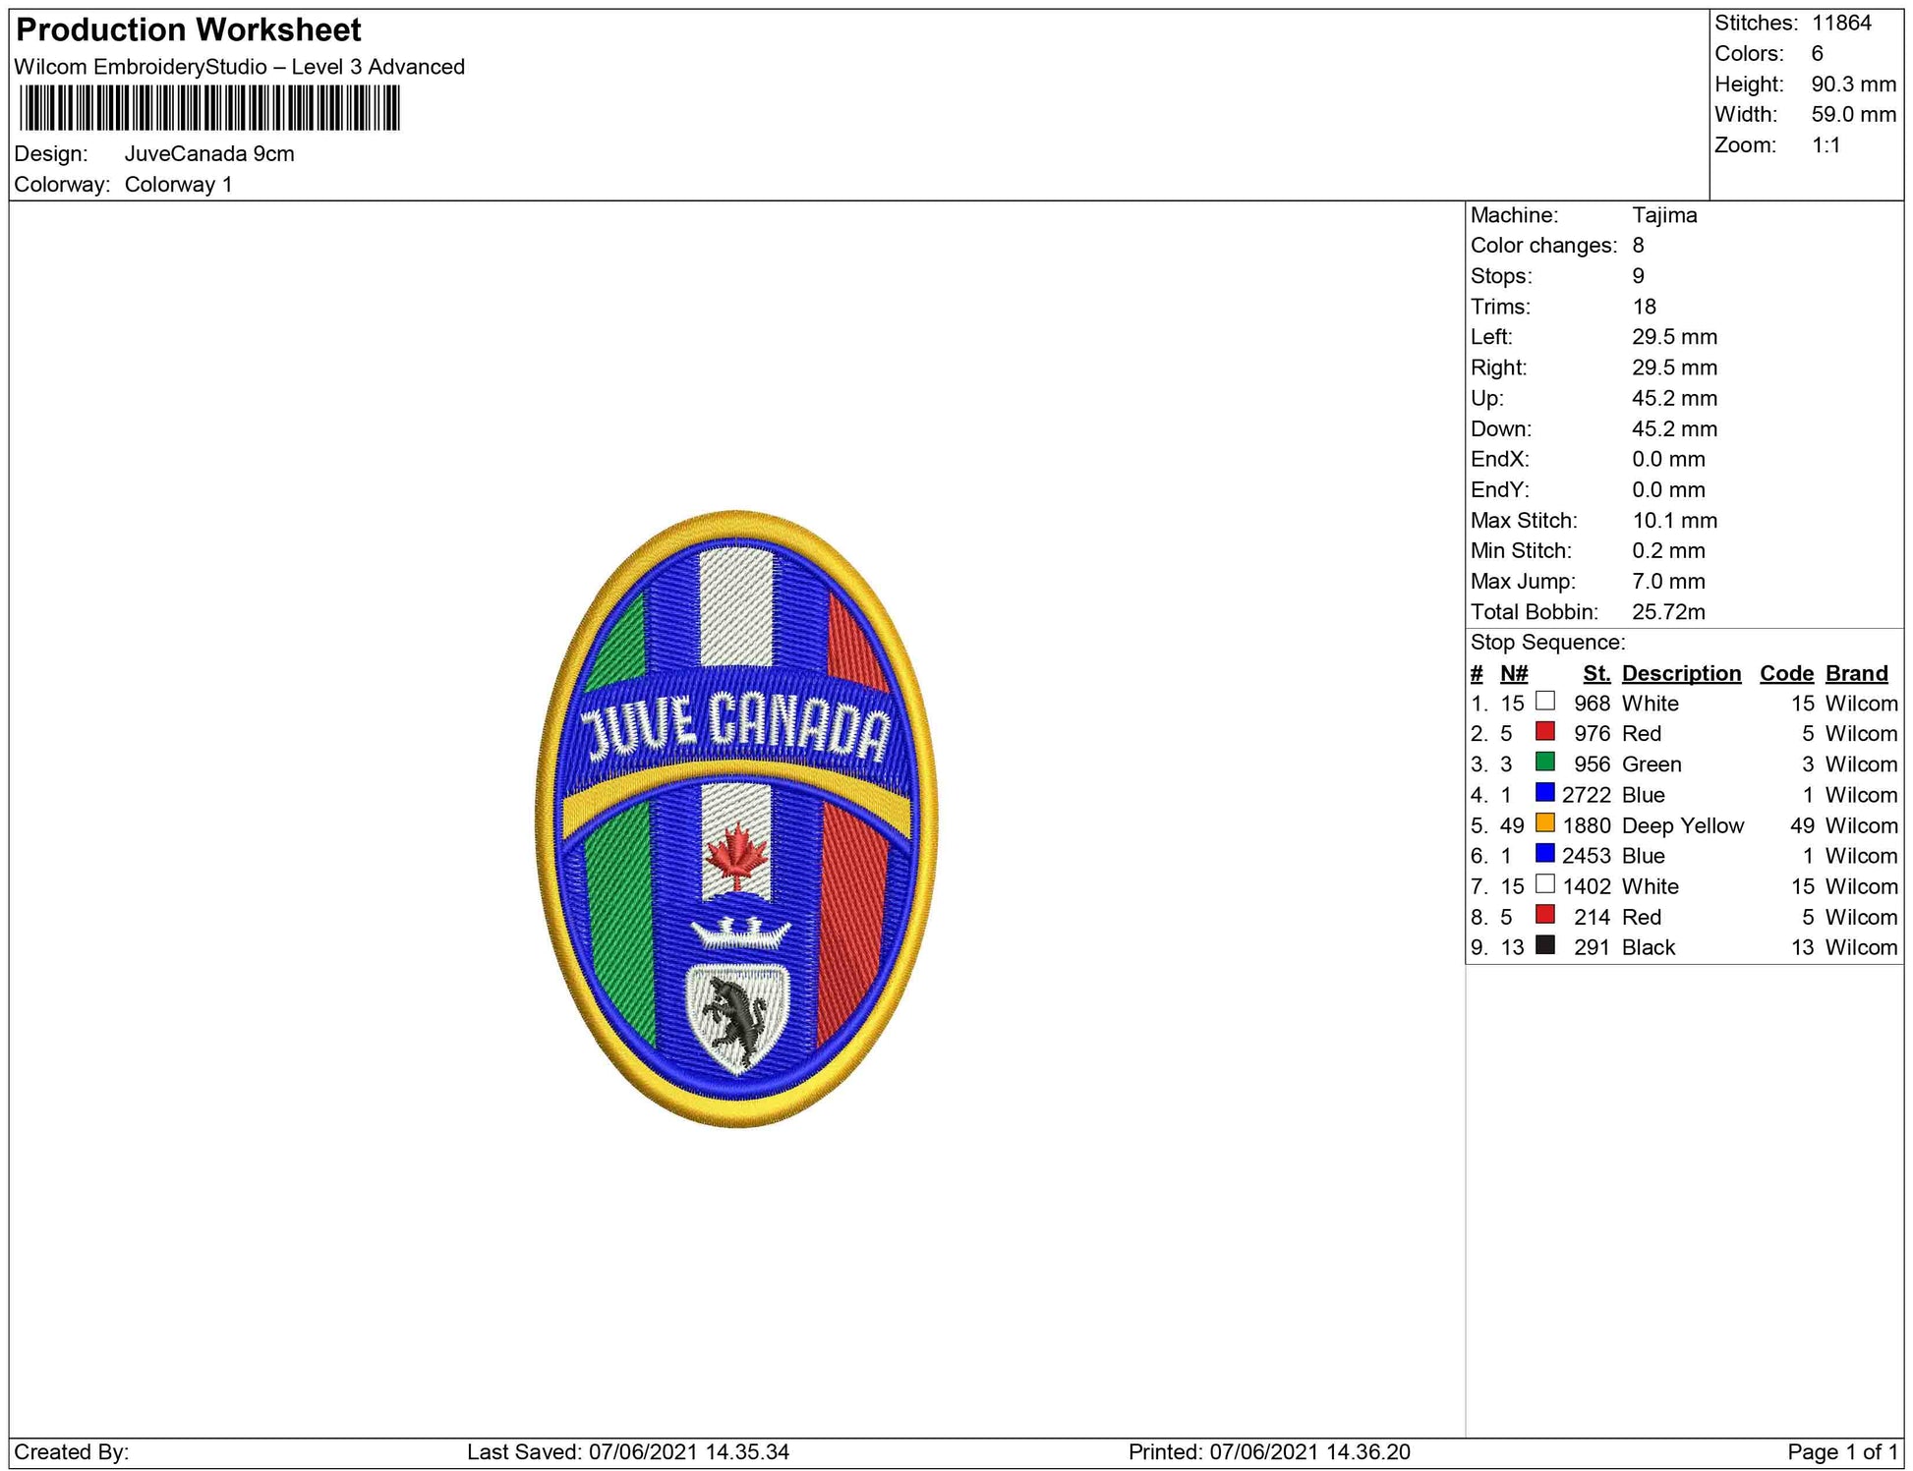Click the black swatch in stop 9

pos(1545,945)
